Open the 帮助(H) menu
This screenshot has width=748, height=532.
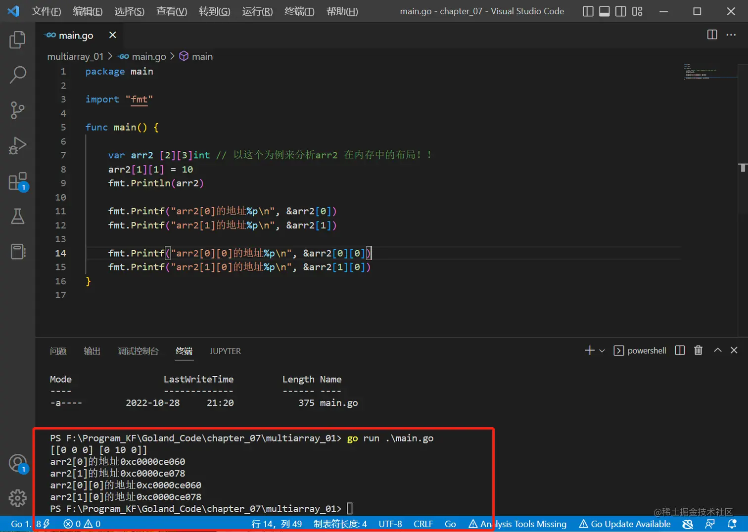pos(342,11)
